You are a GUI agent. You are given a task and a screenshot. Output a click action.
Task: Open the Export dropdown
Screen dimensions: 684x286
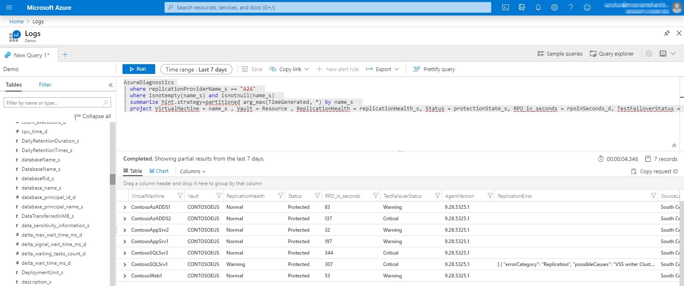(x=382, y=69)
